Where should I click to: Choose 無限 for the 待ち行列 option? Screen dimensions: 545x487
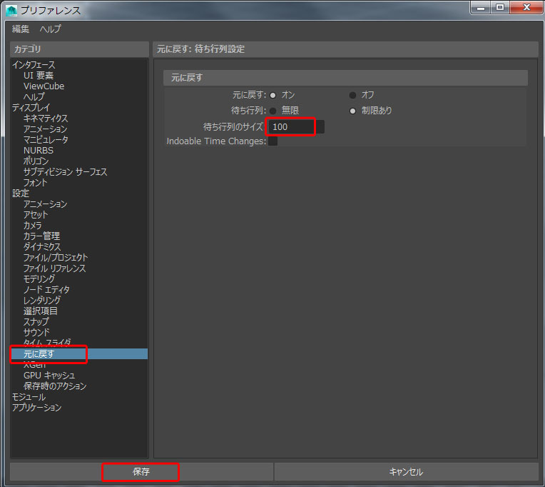(x=272, y=111)
